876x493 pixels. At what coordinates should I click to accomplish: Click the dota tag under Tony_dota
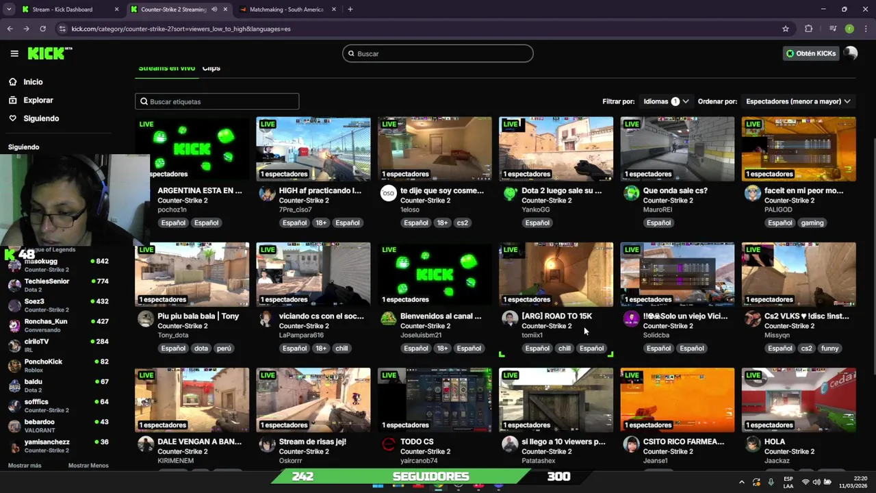(201, 349)
